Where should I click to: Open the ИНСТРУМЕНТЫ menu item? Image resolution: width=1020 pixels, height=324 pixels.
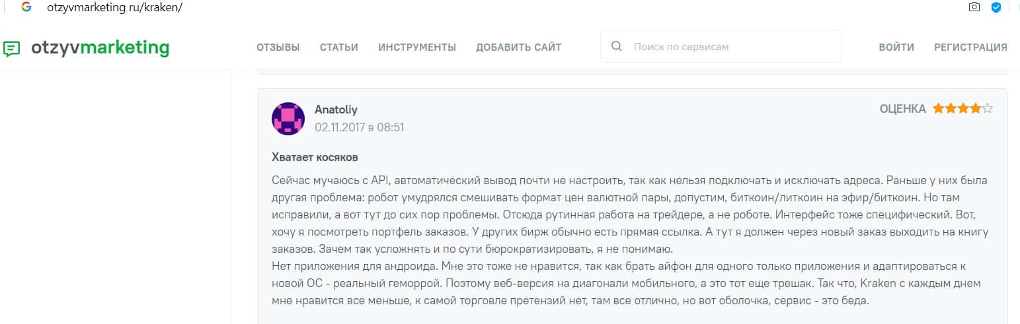(x=417, y=48)
